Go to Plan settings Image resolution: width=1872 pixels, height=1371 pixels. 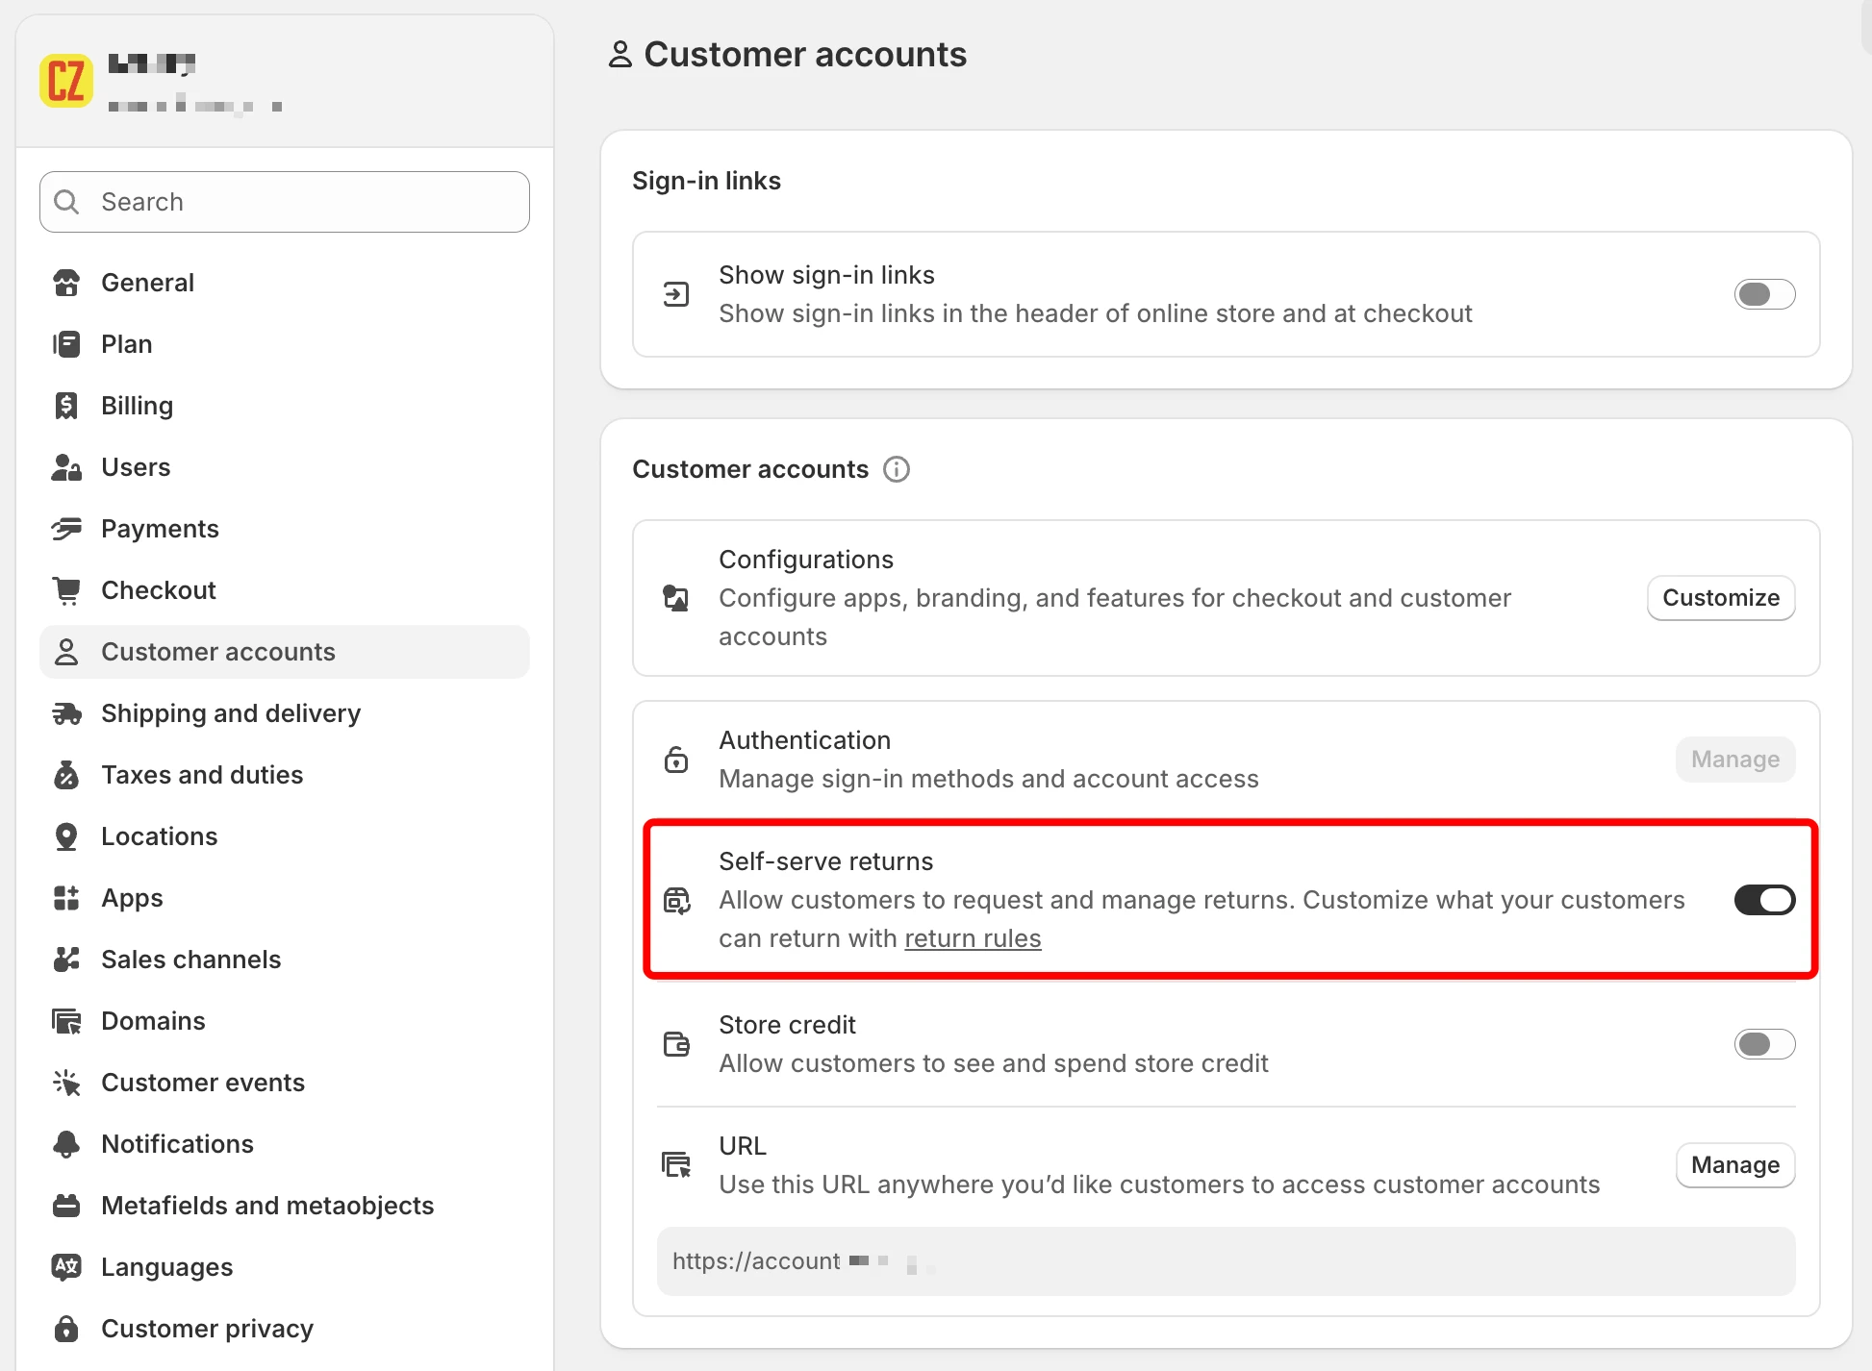(x=285, y=344)
